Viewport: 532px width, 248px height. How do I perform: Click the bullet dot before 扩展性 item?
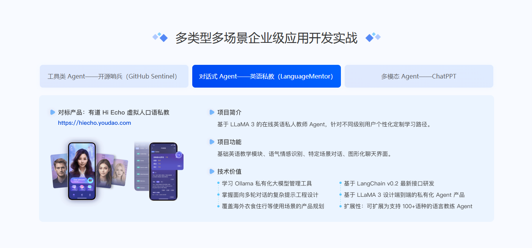341,206
